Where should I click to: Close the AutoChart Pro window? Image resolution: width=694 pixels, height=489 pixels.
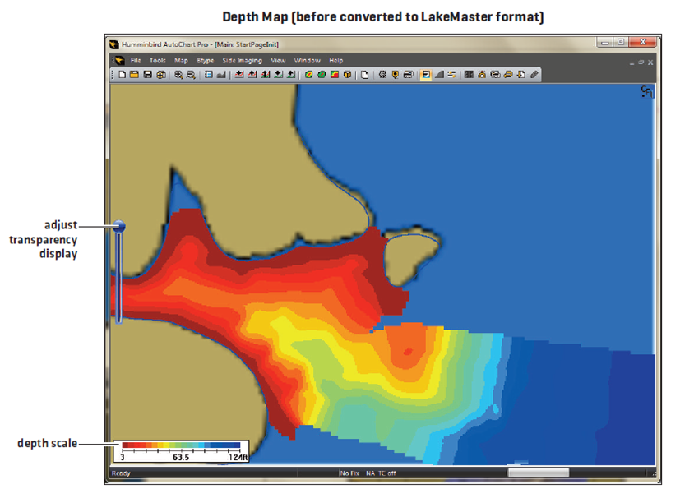coord(643,42)
